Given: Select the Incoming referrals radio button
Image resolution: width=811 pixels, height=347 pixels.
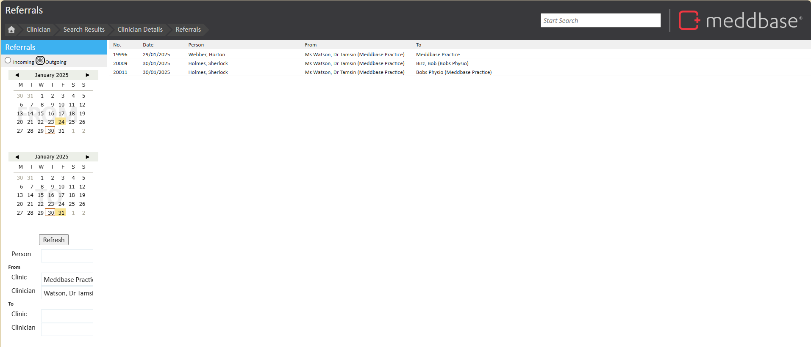Looking at the screenshot, I should [8, 61].
